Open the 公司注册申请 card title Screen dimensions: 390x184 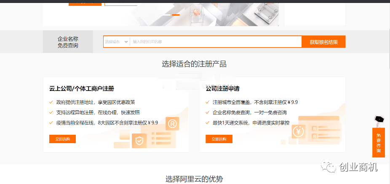click(222, 88)
